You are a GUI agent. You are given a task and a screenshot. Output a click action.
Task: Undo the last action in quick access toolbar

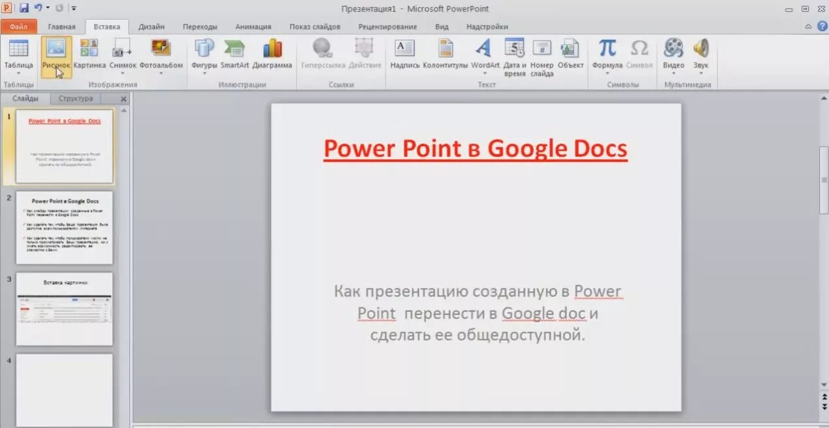tap(38, 8)
